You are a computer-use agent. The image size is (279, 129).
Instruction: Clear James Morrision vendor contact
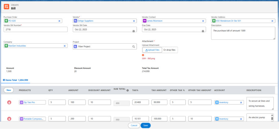[203, 21]
